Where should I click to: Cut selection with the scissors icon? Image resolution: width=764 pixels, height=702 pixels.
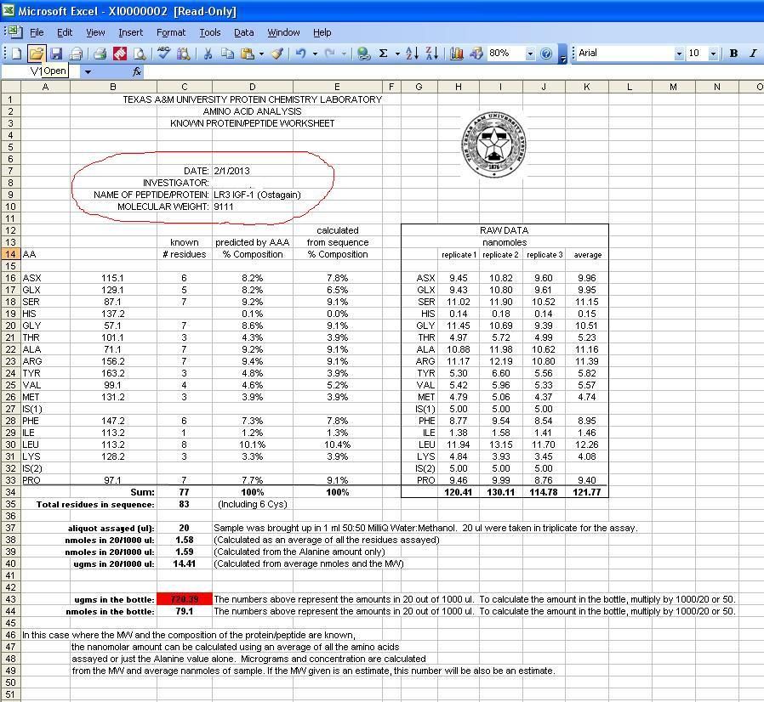click(x=208, y=53)
